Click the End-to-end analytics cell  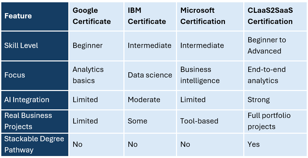coord(275,76)
